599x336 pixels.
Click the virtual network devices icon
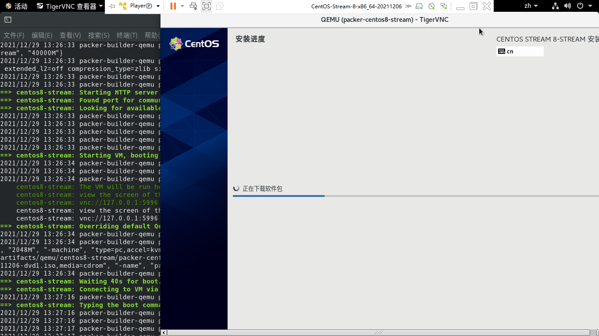444,6
